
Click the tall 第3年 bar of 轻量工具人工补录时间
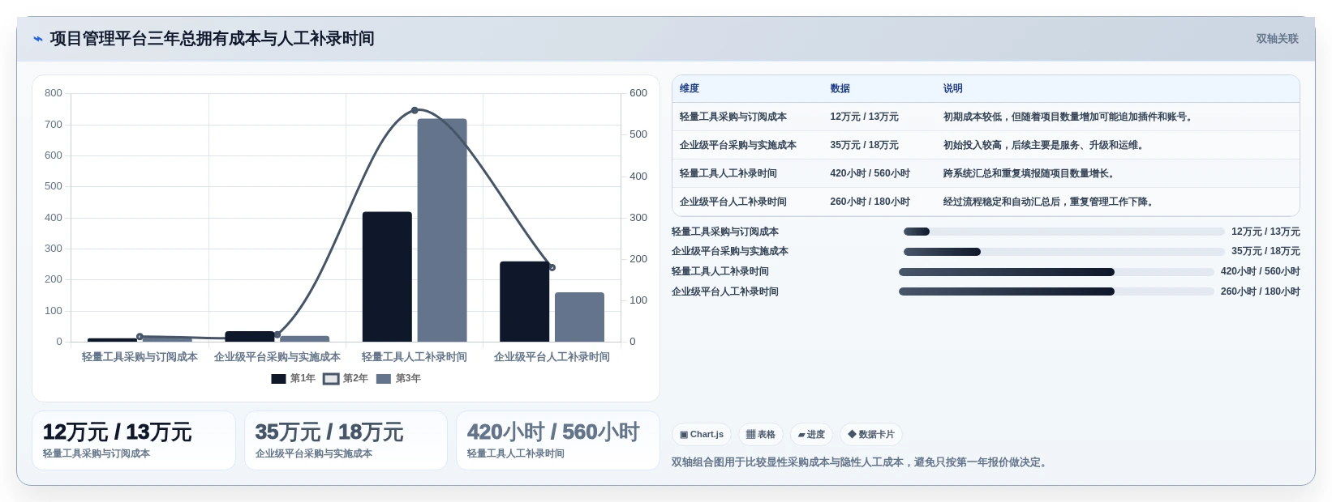[442, 231]
